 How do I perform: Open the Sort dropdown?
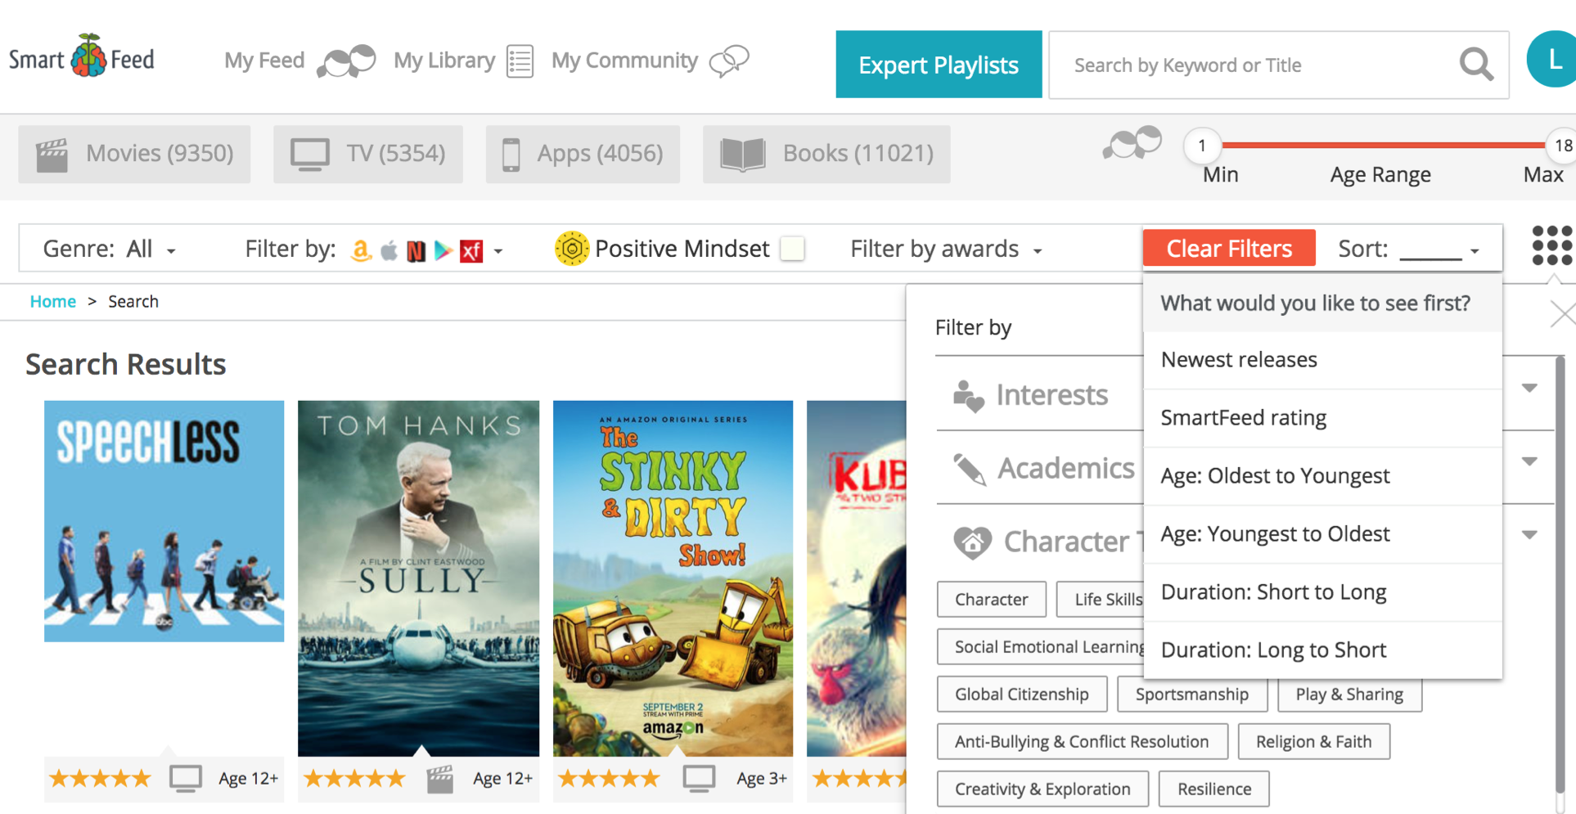[1409, 249]
